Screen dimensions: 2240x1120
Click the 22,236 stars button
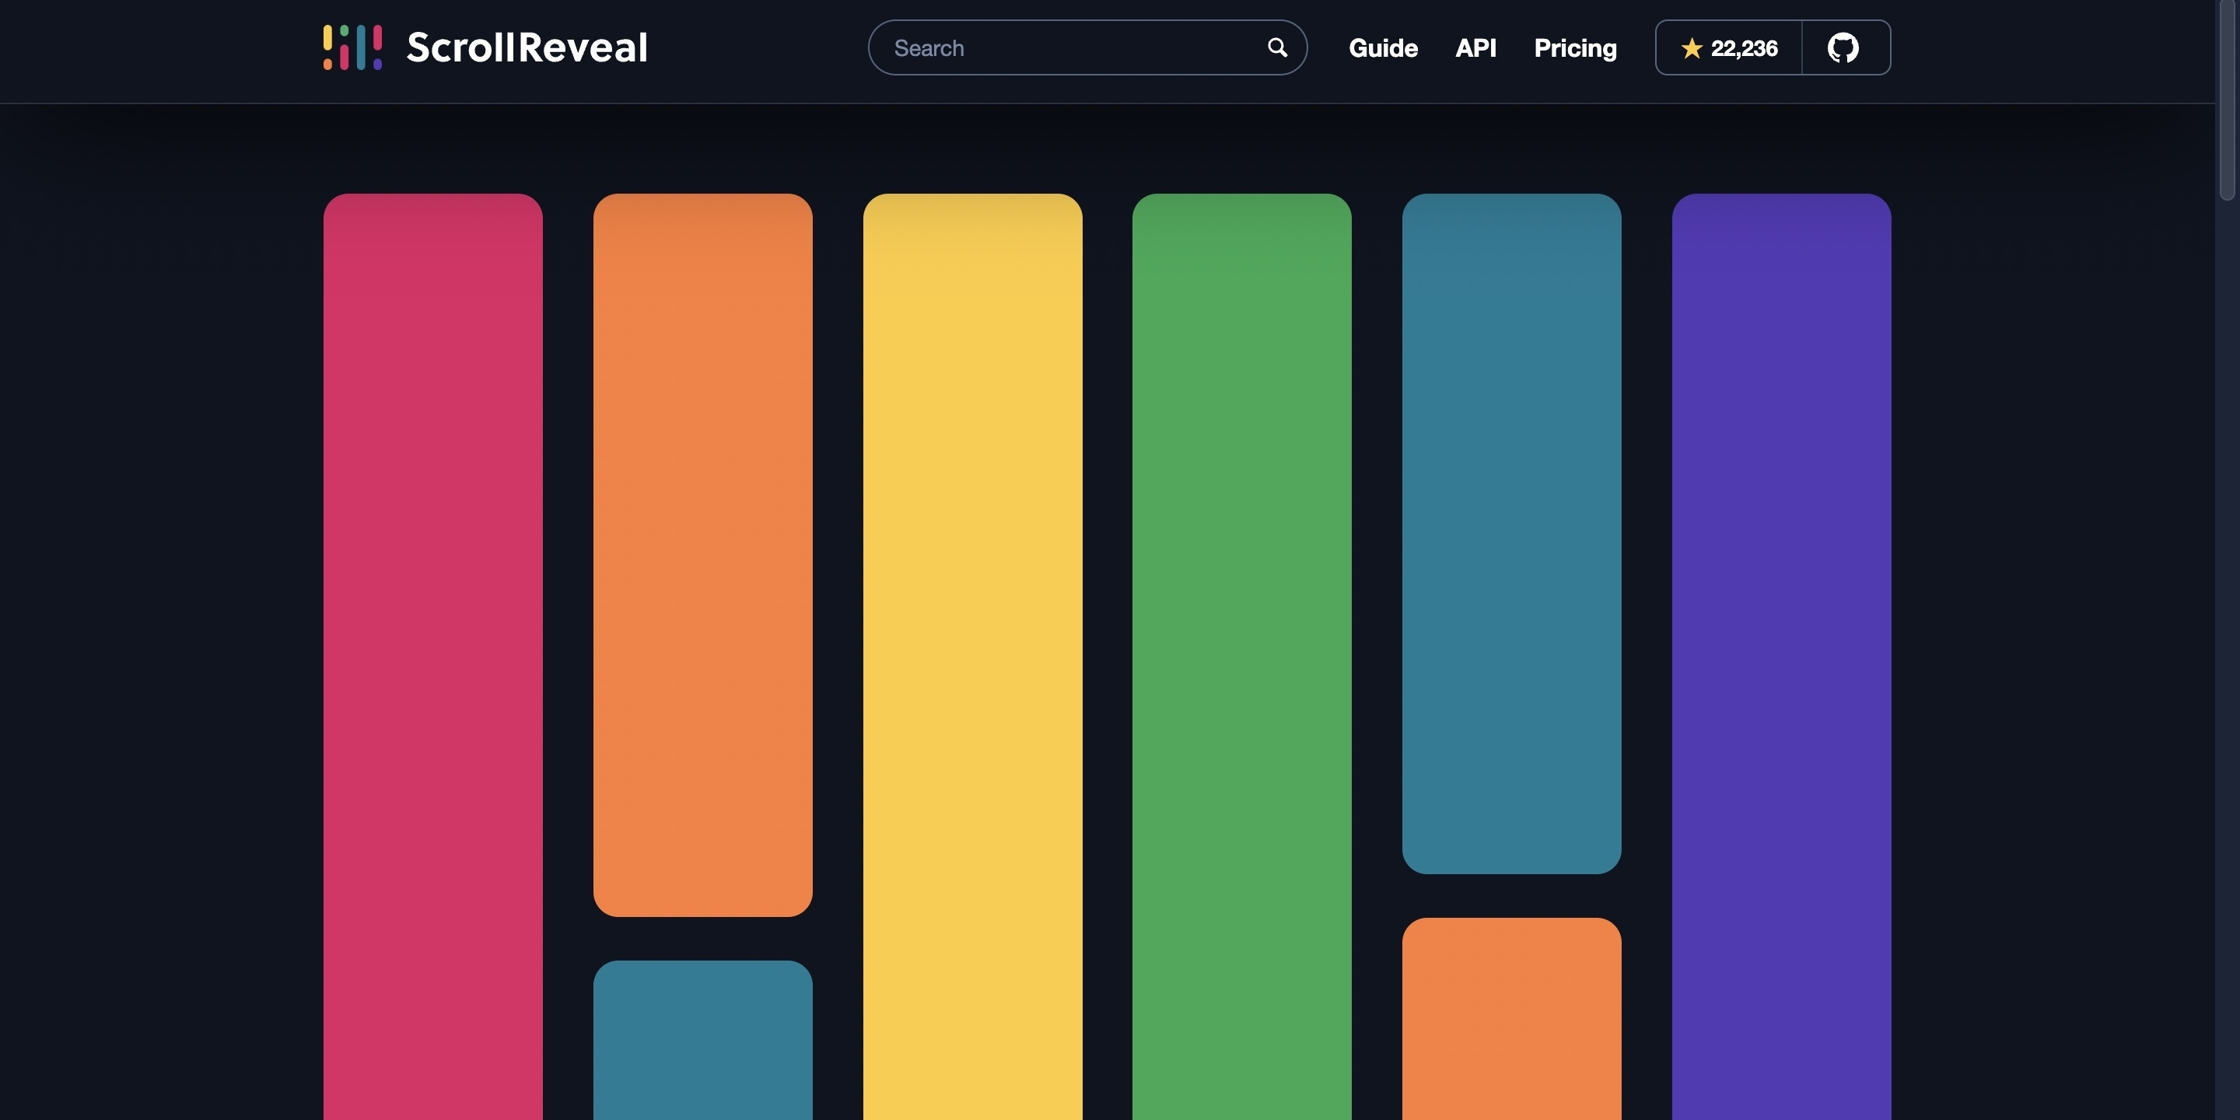[x=1729, y=47]
